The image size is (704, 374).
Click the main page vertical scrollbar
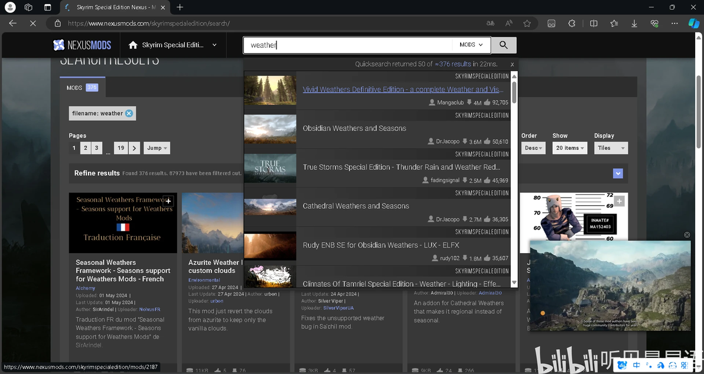(698, 112)
